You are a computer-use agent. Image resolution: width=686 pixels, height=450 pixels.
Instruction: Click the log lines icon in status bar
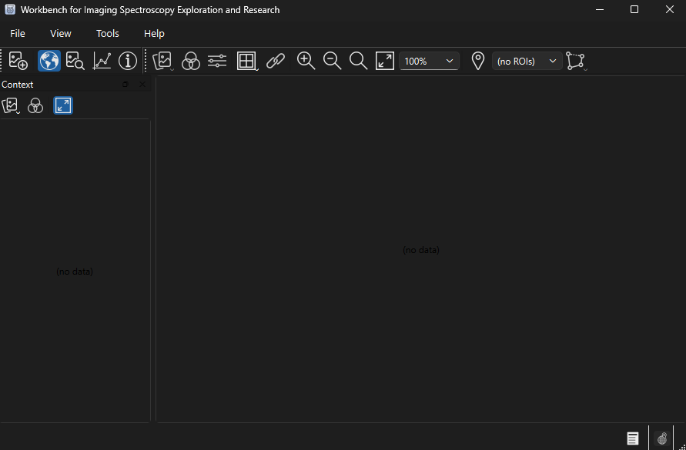[x=633, y=438]
